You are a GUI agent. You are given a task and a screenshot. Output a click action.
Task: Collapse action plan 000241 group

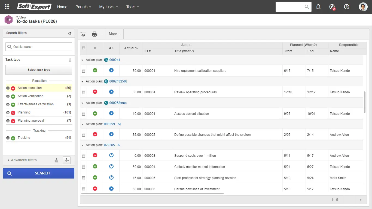tap(82, 60)
